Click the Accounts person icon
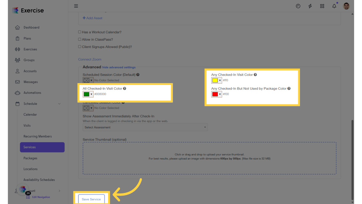362x204 pixels. [x=17, y=71]
